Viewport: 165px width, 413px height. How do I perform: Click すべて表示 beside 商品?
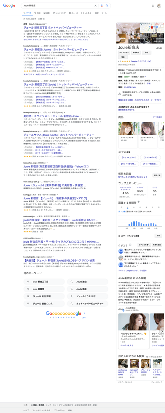157,117
